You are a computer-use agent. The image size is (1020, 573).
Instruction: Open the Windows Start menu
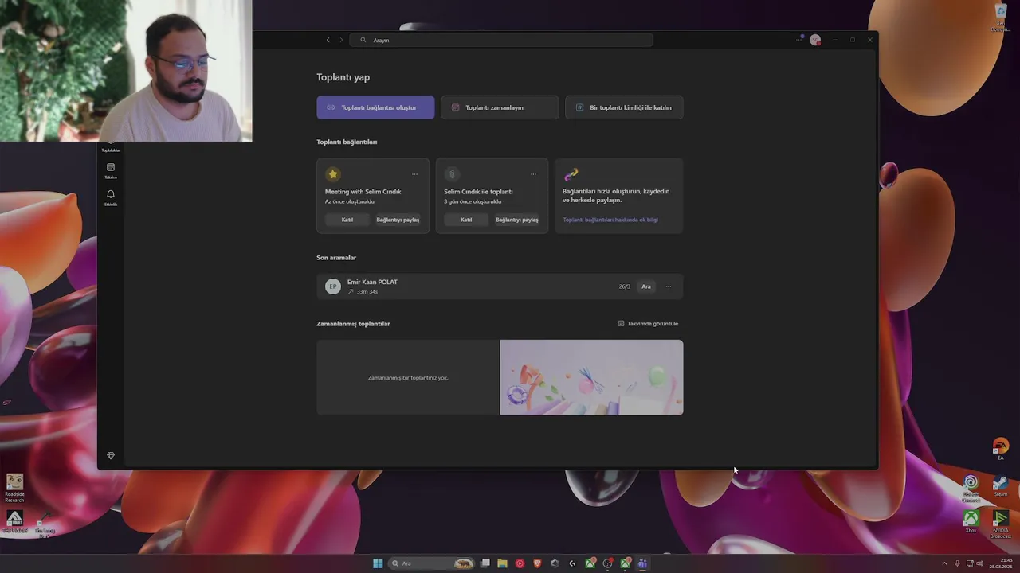(x=378, y=563)
